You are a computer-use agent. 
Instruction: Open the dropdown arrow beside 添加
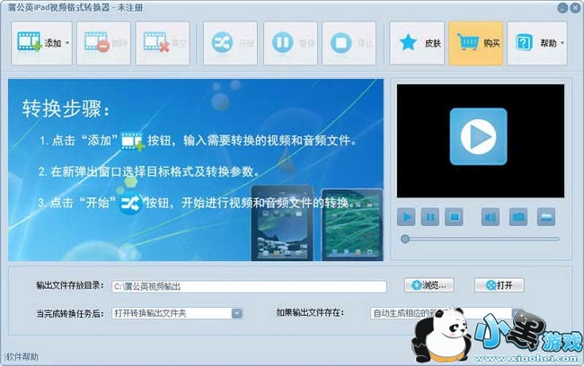click(67, 43)
